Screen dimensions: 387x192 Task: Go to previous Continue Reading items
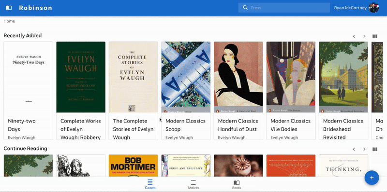tap(354, 149)
